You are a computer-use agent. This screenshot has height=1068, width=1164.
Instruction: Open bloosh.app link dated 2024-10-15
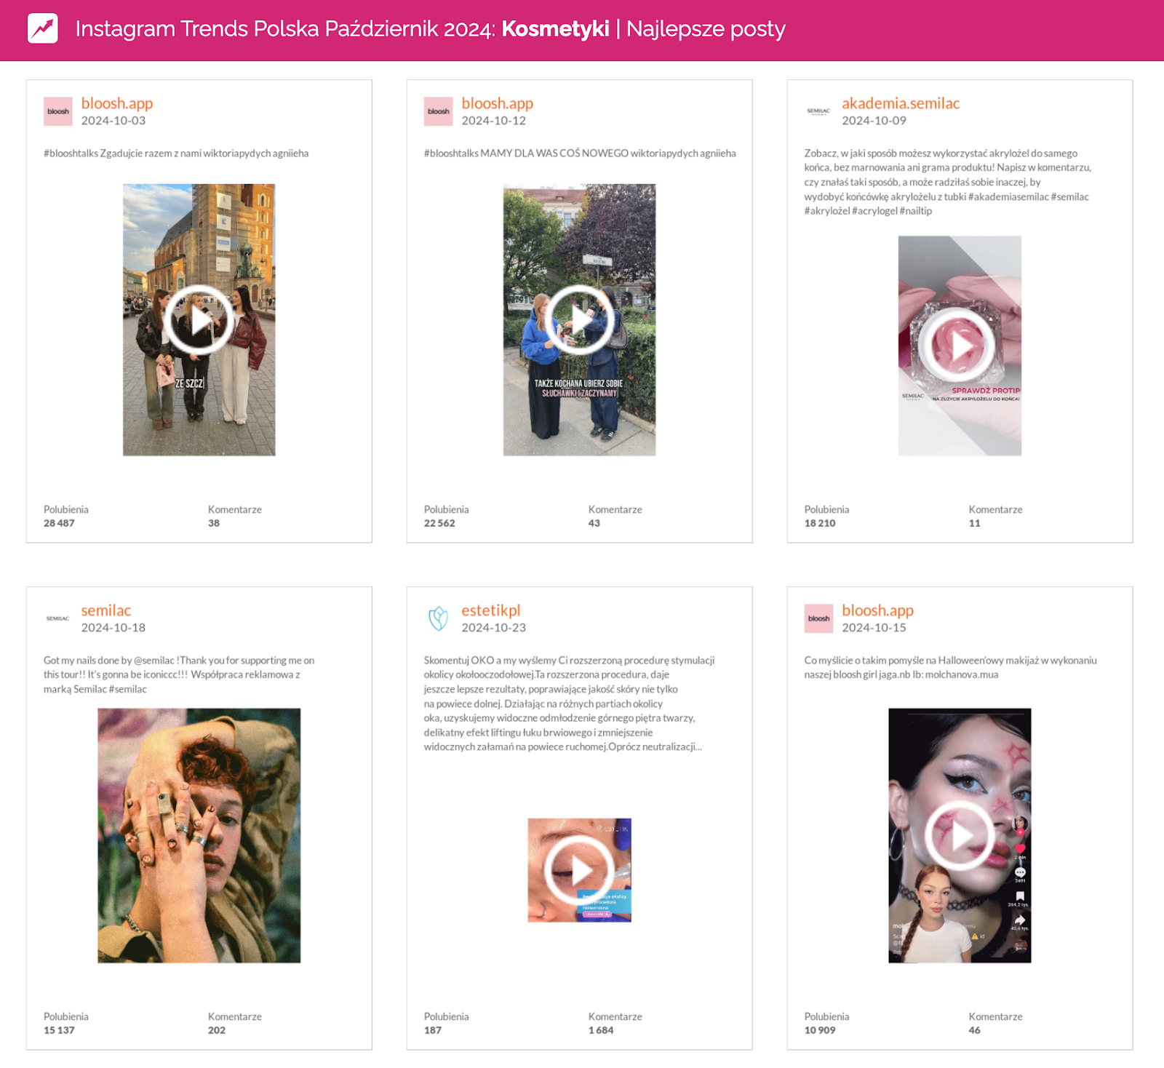(x=878, y=610)
